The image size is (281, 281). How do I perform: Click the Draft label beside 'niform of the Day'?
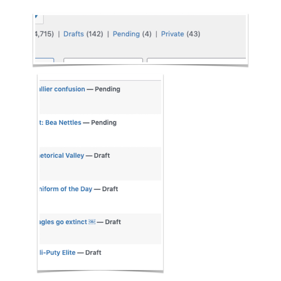click(x=110, y=189)
